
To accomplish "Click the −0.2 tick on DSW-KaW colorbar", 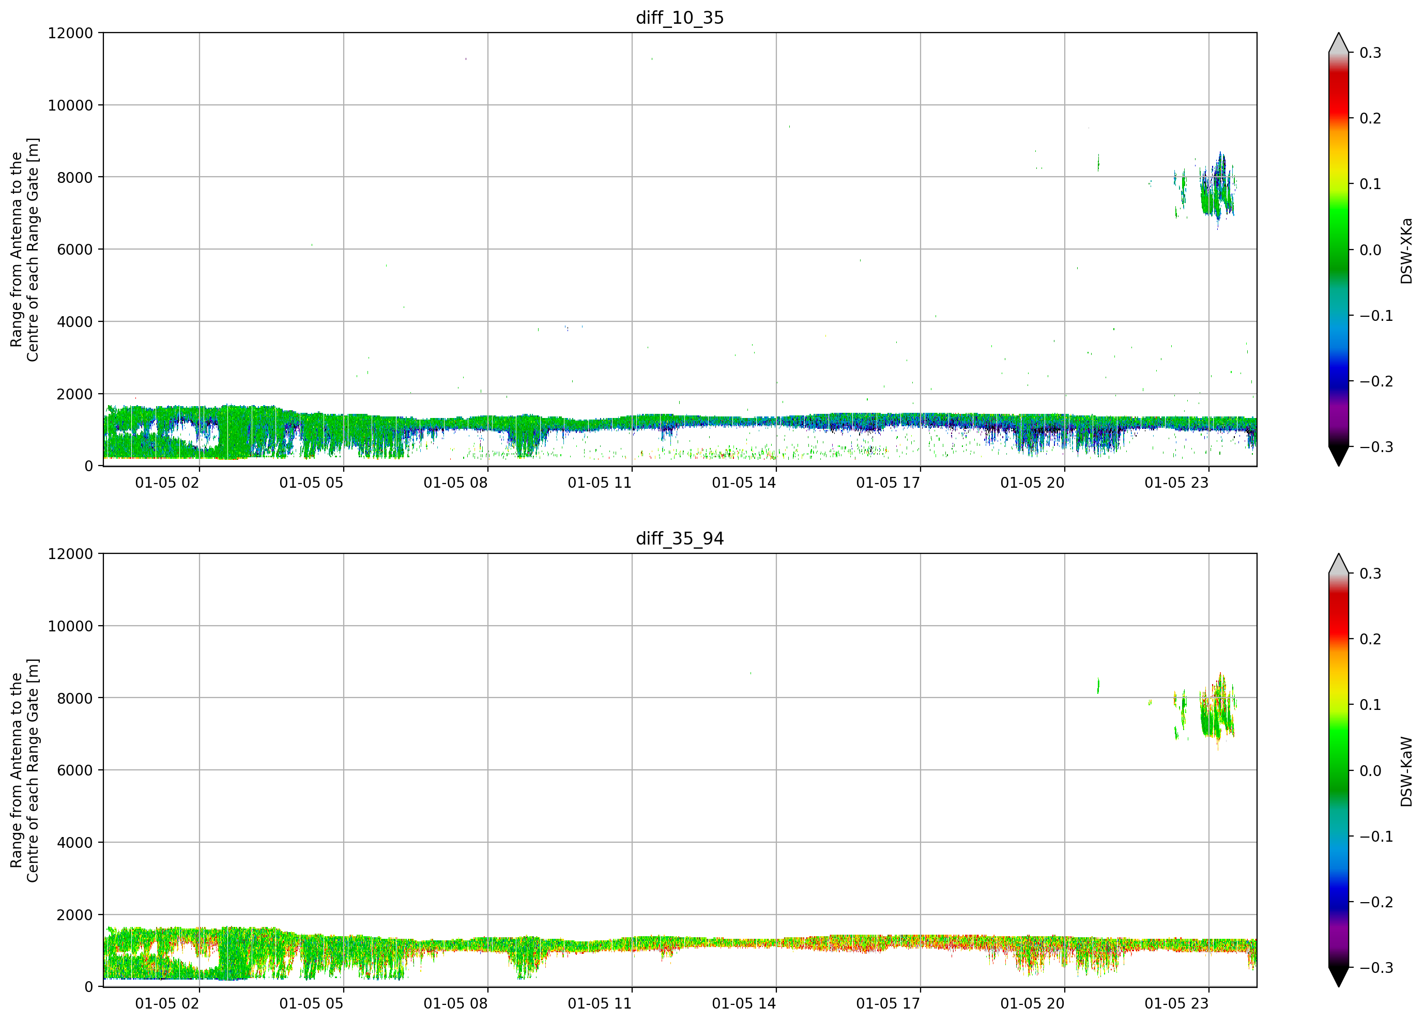I will point(1376,903).
